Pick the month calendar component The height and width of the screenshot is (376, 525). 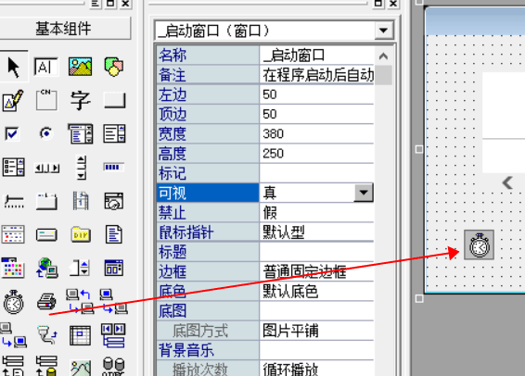pos(13,234)
